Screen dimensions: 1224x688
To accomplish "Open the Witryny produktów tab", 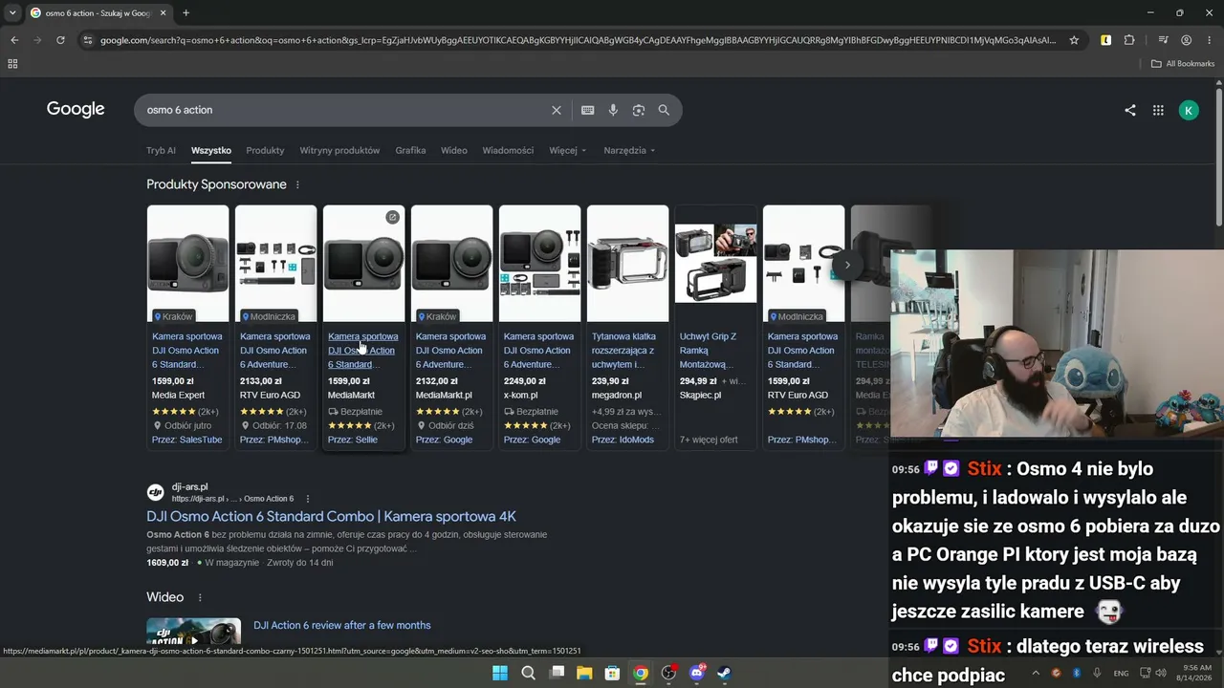I will click(339, 150).
